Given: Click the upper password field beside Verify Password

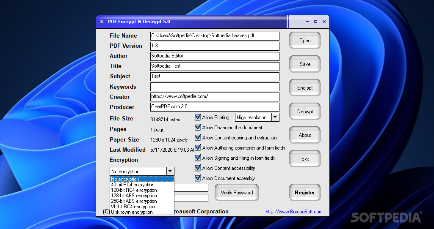Looking at the screenshot, I should point(191,188).
